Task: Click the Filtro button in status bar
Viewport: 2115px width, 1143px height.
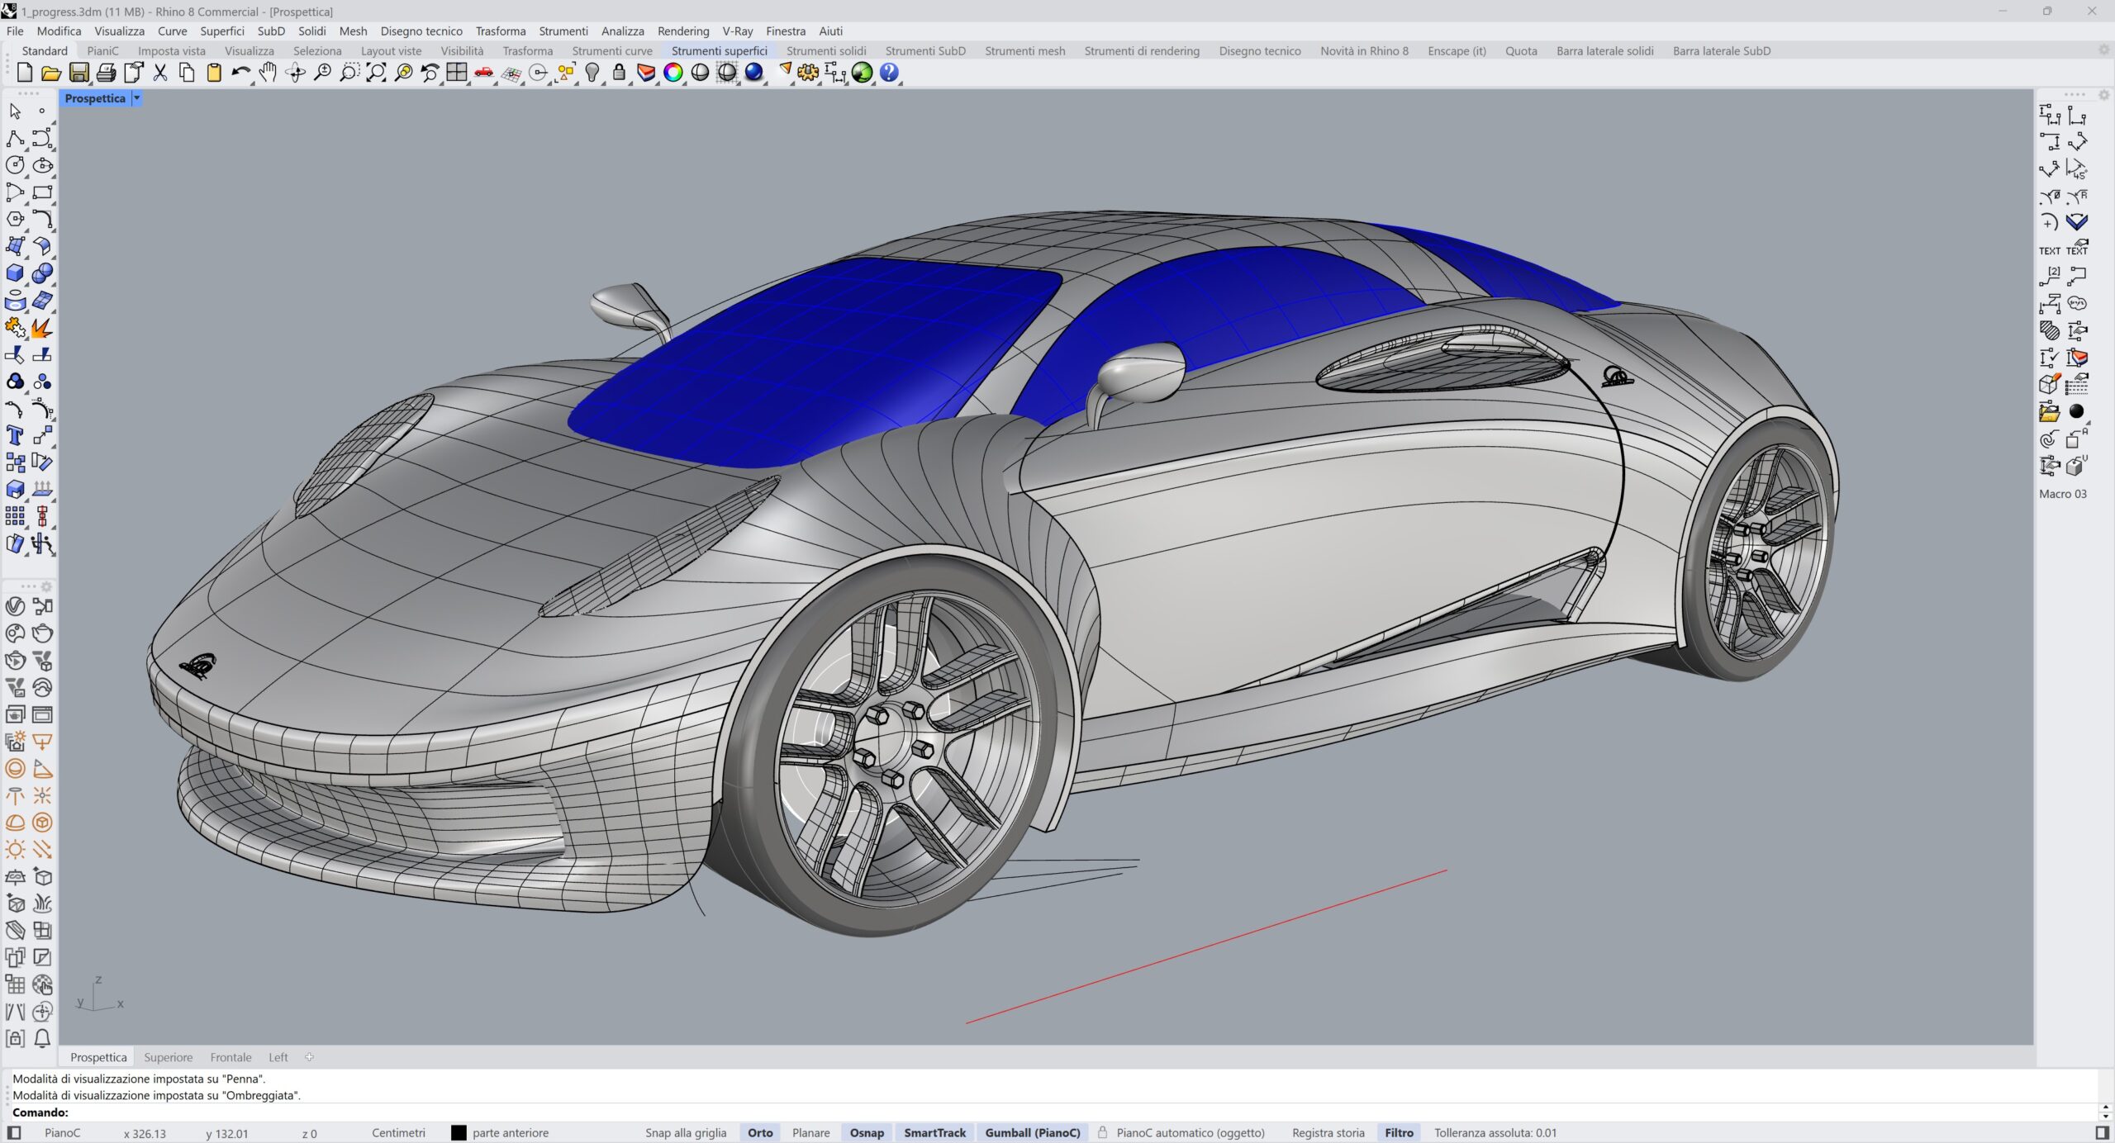Action: click(1399, 1132)
